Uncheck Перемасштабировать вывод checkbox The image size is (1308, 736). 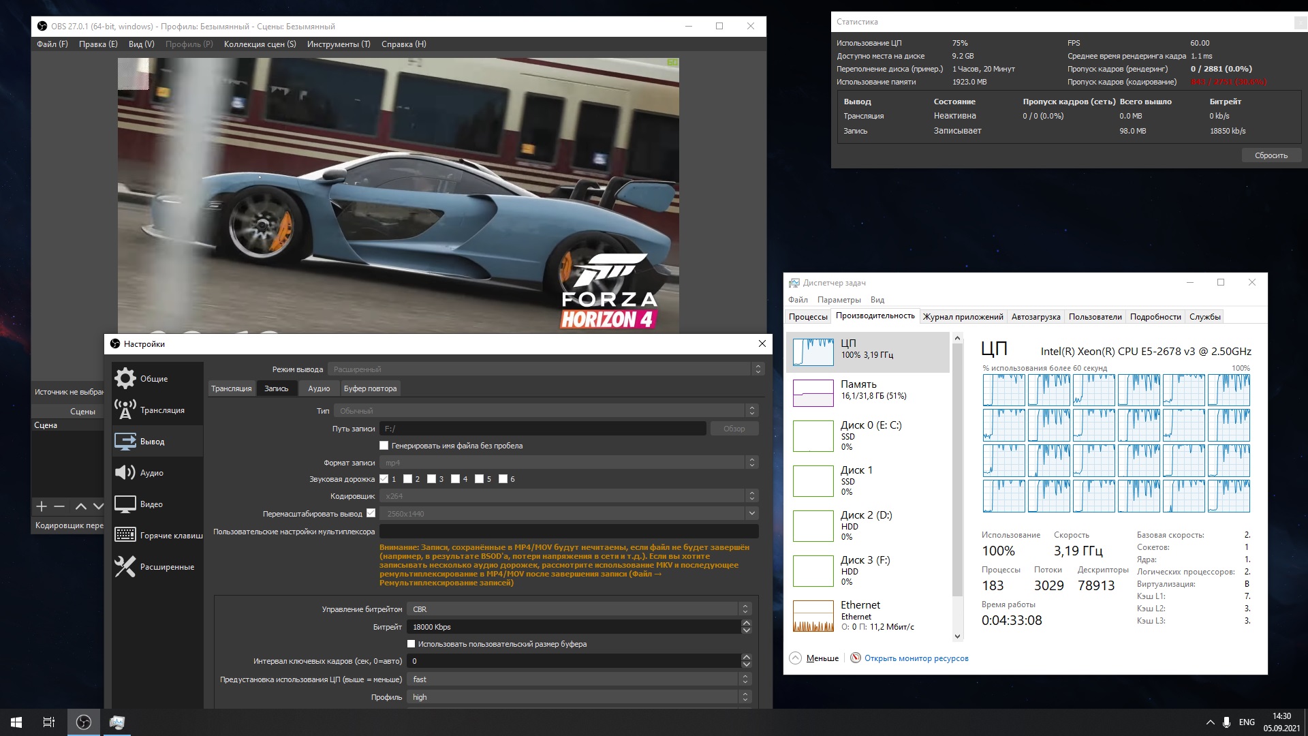click(371, 513)
